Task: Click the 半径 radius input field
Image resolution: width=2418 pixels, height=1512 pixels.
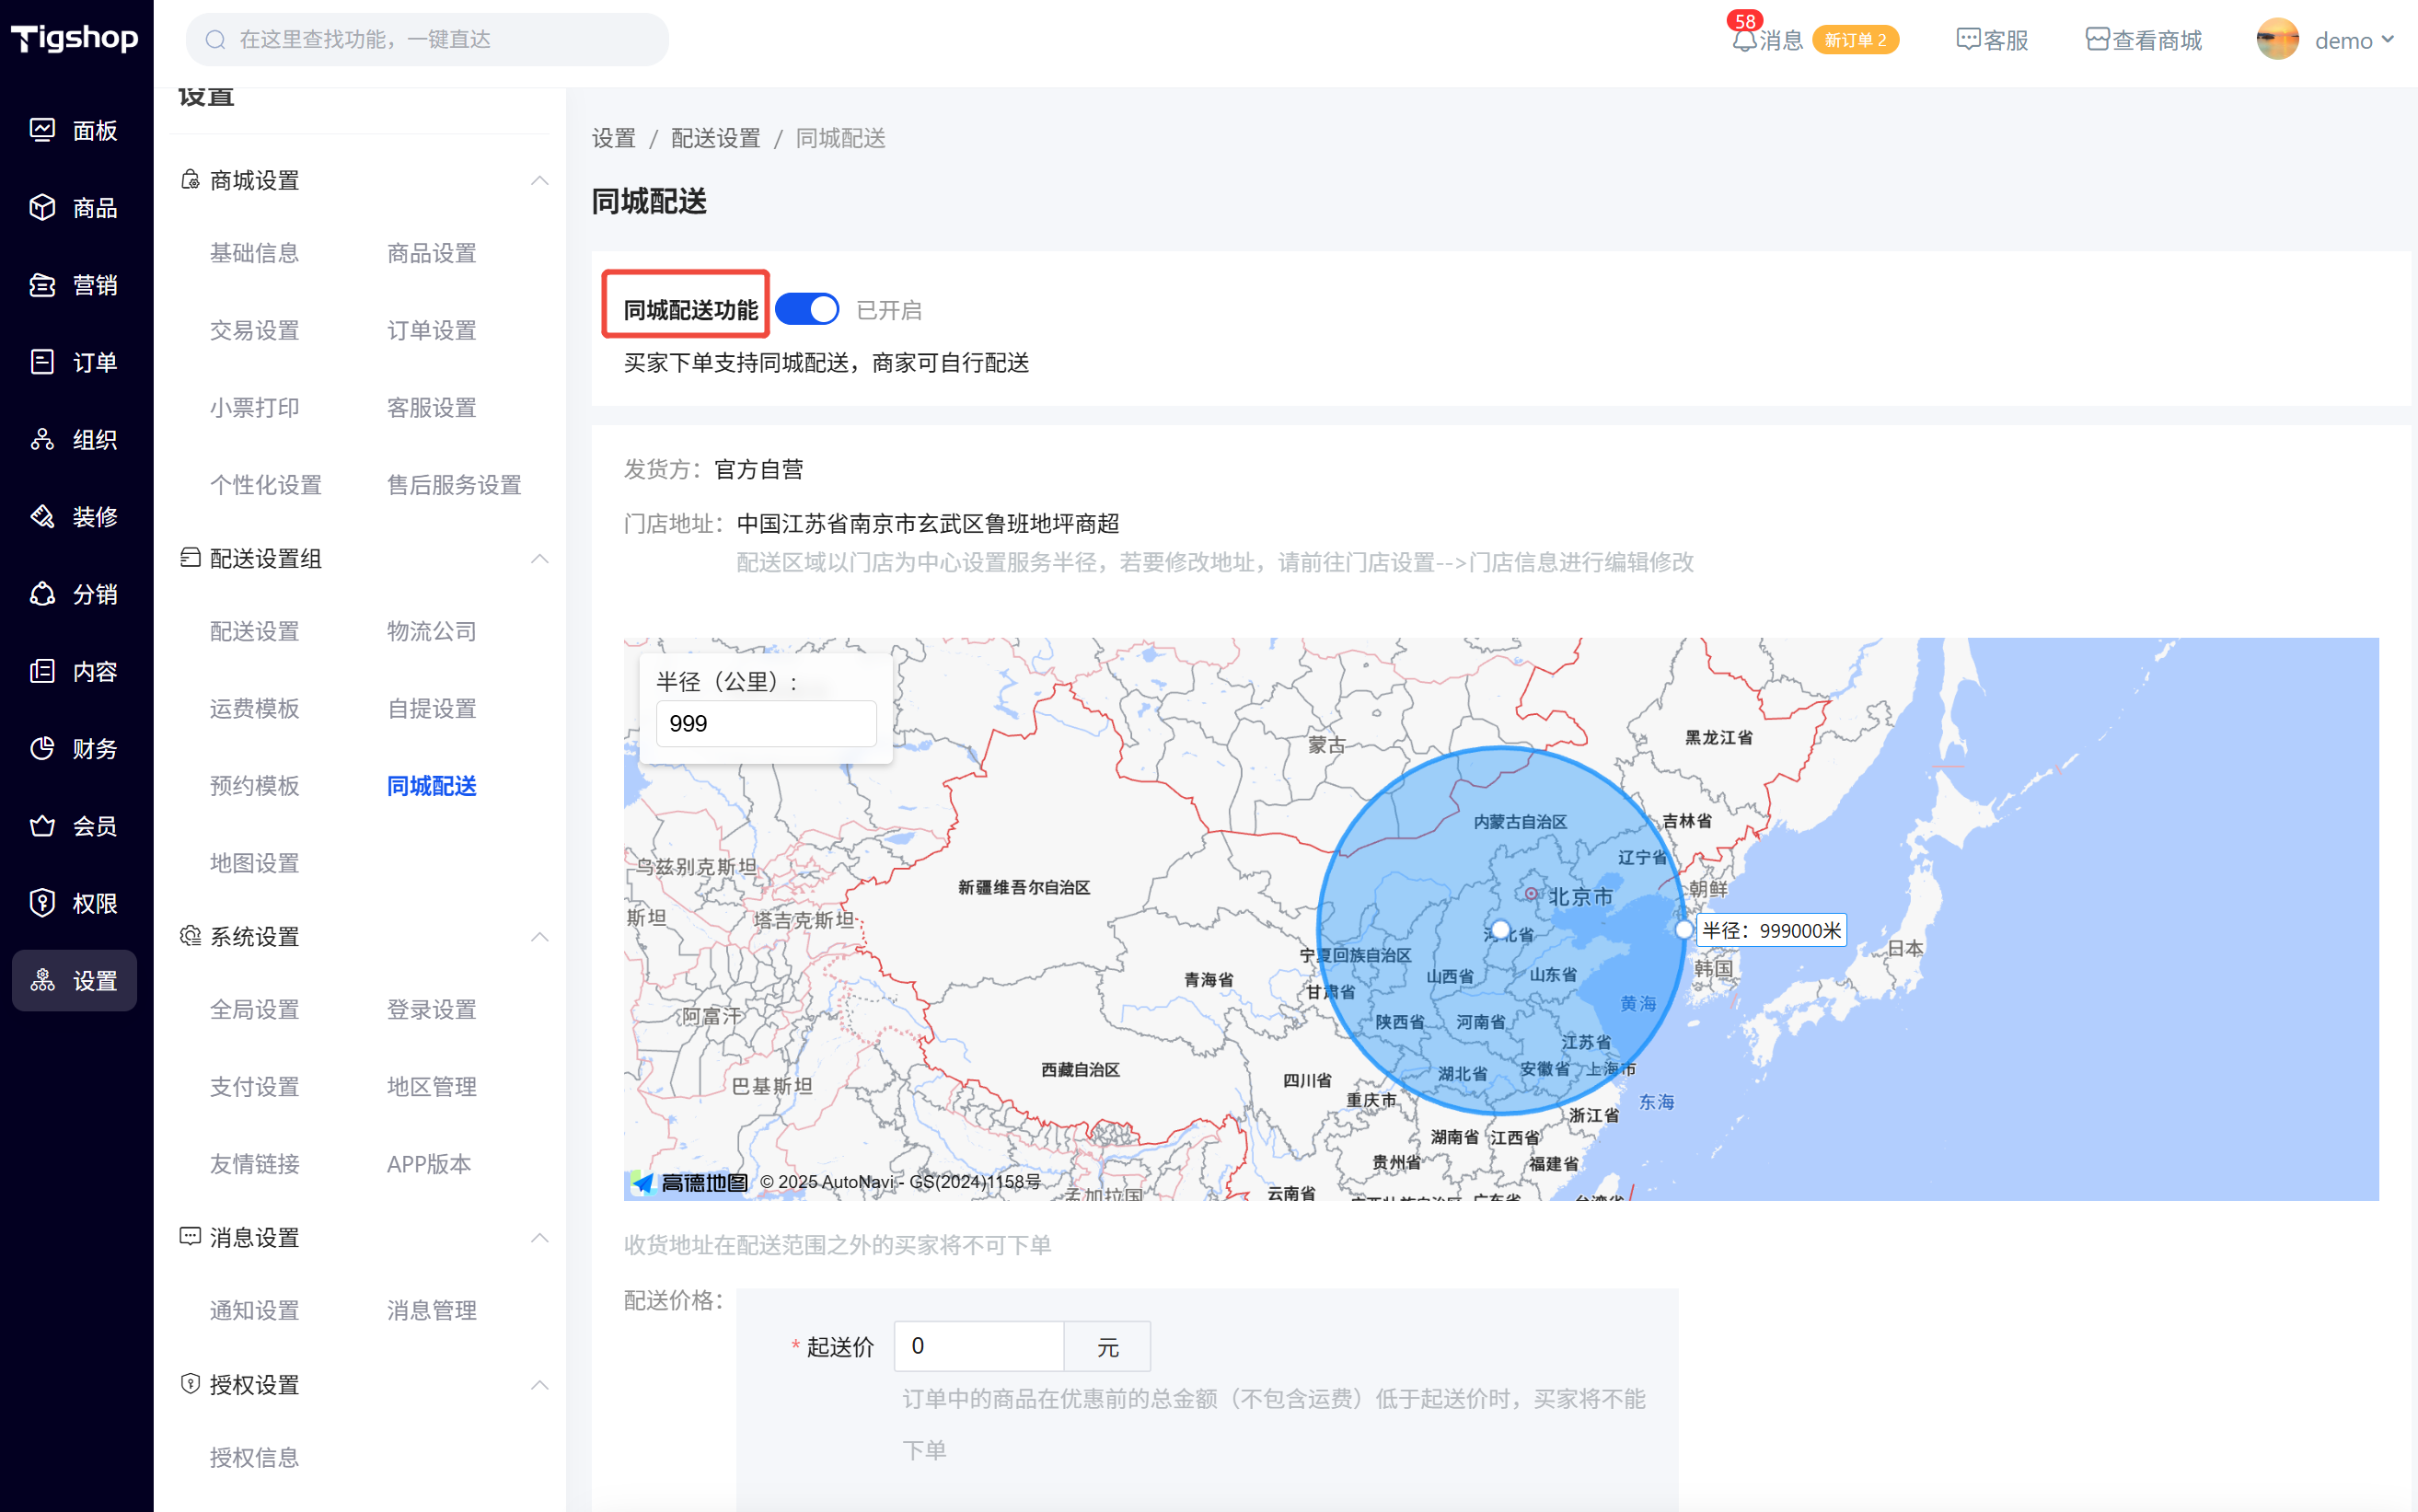Action: 766,723
